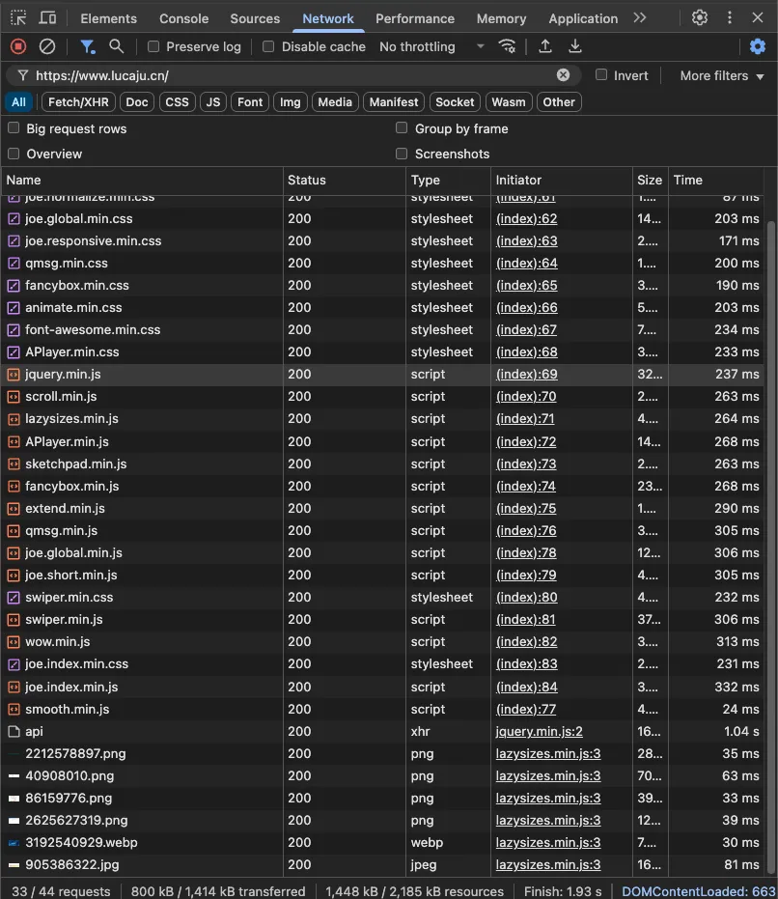This screenshot has height=899, width=778.
Task: Export HAR file download icon
Action: pyautogui.click(x=574, y=46)
